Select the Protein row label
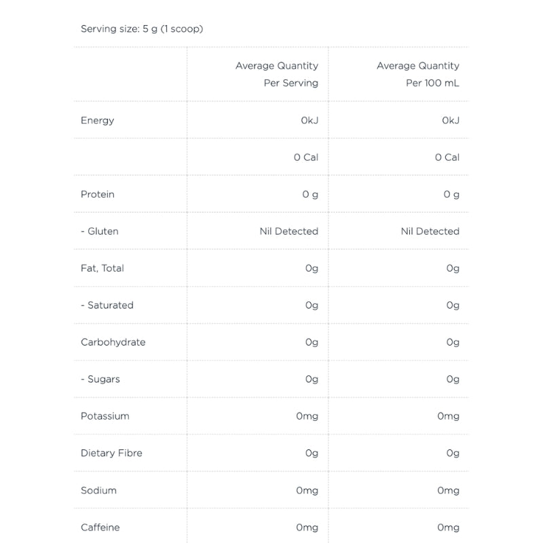The width and height of the screenshot is (543, 543). tap(97, 194)
